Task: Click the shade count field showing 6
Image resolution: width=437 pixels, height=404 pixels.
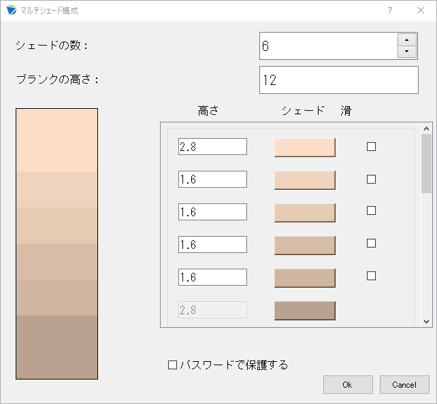Action: point(328,46)
